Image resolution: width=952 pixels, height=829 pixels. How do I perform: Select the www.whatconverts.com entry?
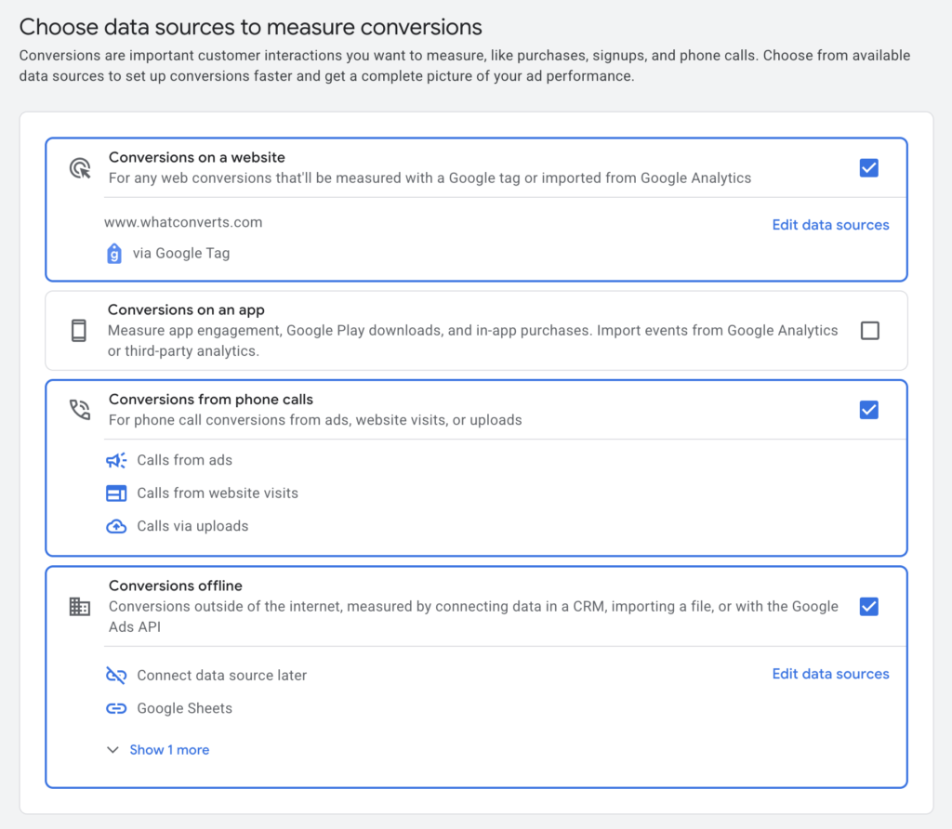pos(185,222)
